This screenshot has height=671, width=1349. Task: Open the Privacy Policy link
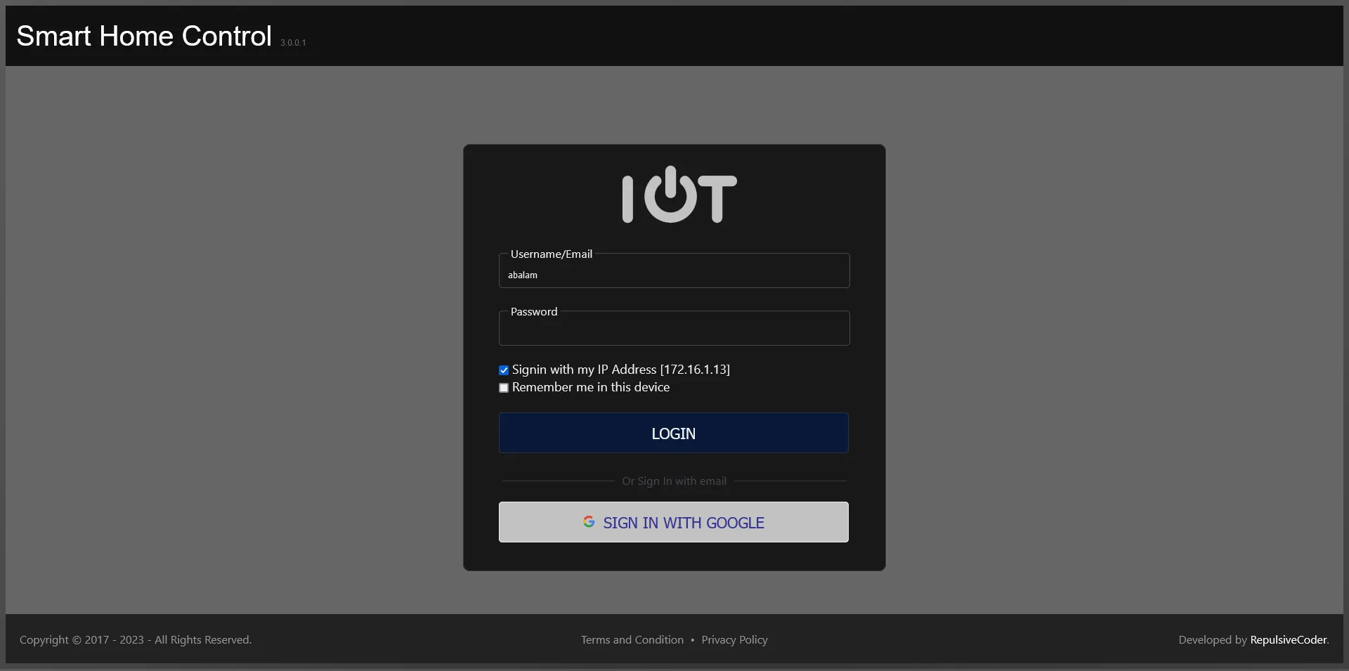(x=734, y=640)
